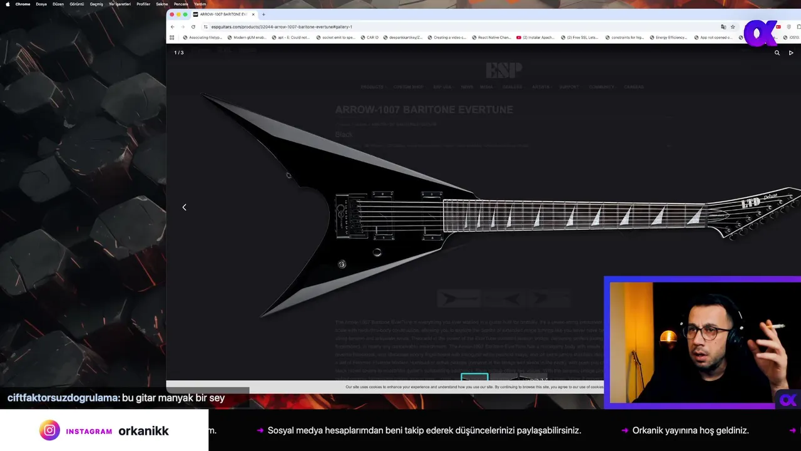Open the Pencere menu
801x451 pixels.
point(181,4)
